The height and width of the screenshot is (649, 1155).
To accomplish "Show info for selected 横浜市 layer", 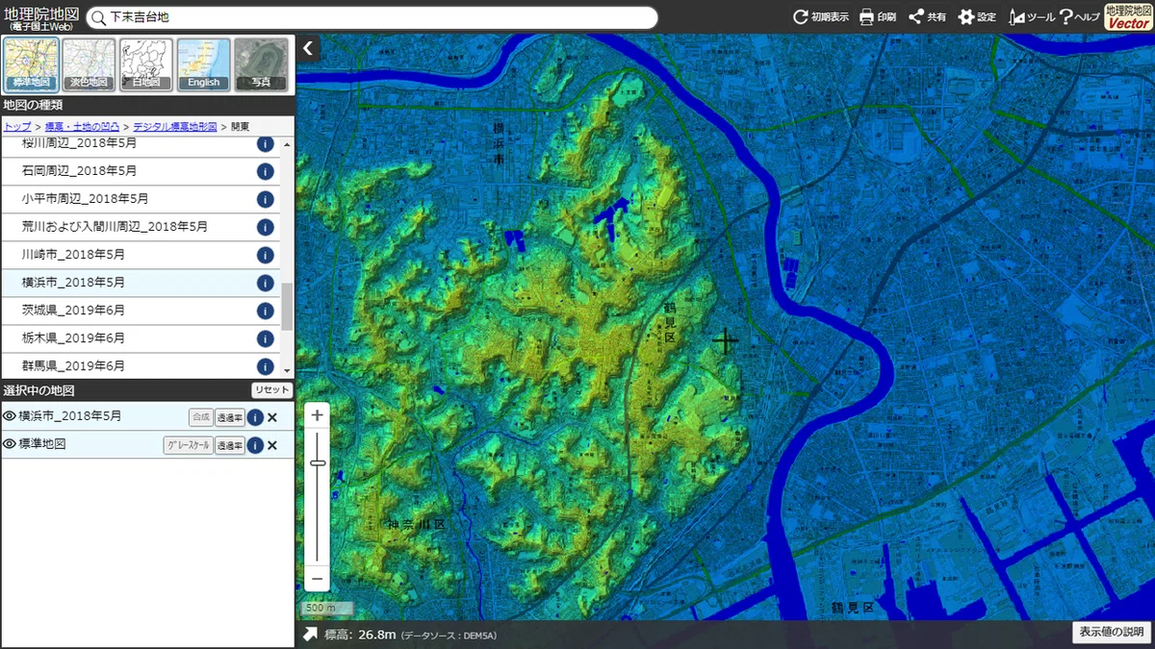I will pos(255,417).
